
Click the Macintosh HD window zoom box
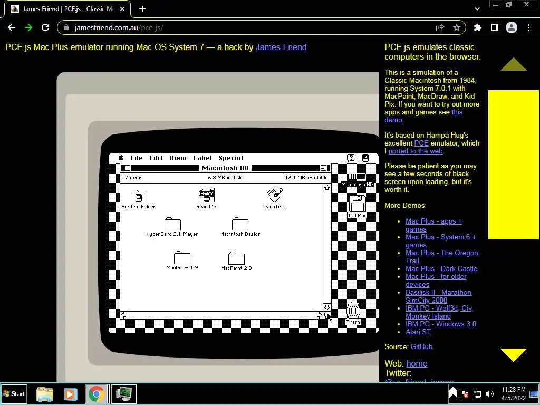click(323, 168)
